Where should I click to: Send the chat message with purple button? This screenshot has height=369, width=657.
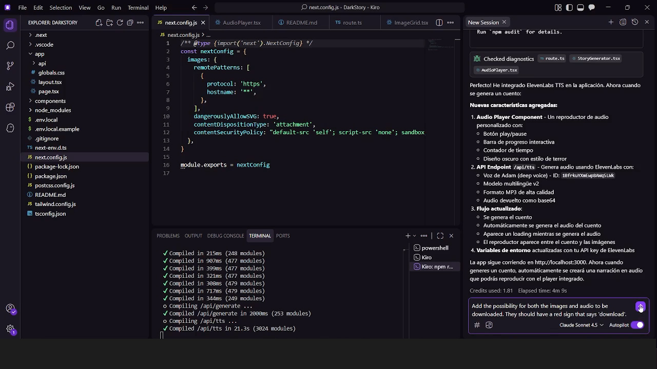pos(640,306)
